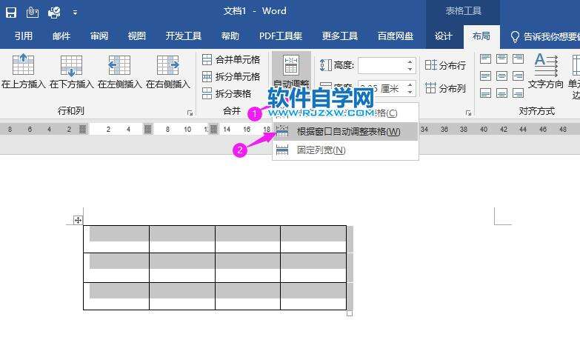Viewport: 580px width, 354px height.
Task: Open the 邮件 ribbon tab
Action: pyautogui.click(x=61, y=36)
